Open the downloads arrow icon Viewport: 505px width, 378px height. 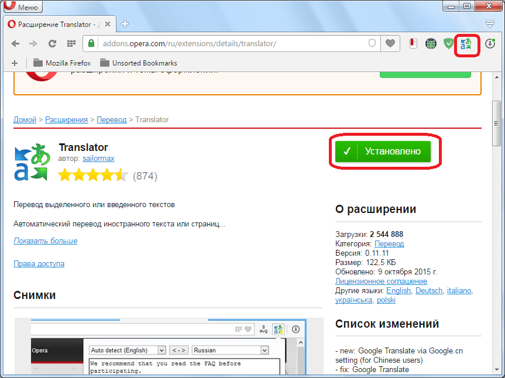coord(490,43)
